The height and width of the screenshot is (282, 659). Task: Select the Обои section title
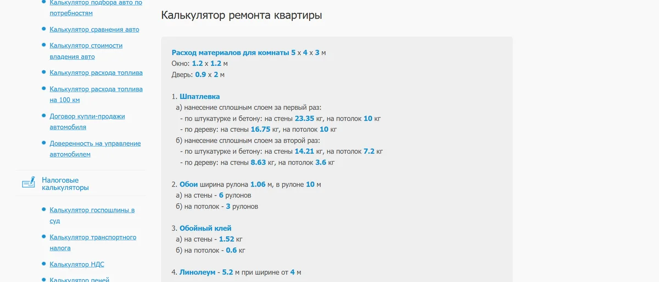pyautogui.click(x=188, y=184)
